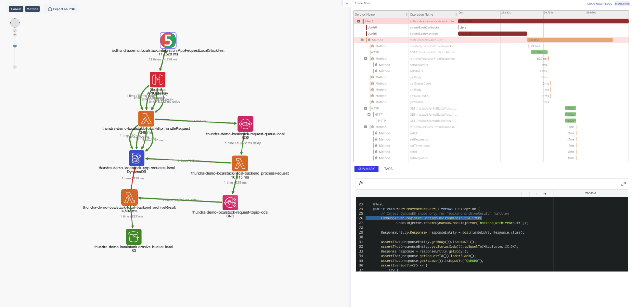The height and width of the screenshot is (307, 632).
Task: Select the backend_processRequest Lambda node
Action: (x=240, y=163)
